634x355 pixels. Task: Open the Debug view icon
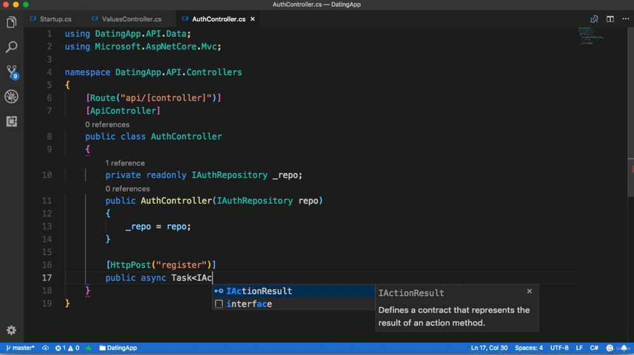(11, 96)
